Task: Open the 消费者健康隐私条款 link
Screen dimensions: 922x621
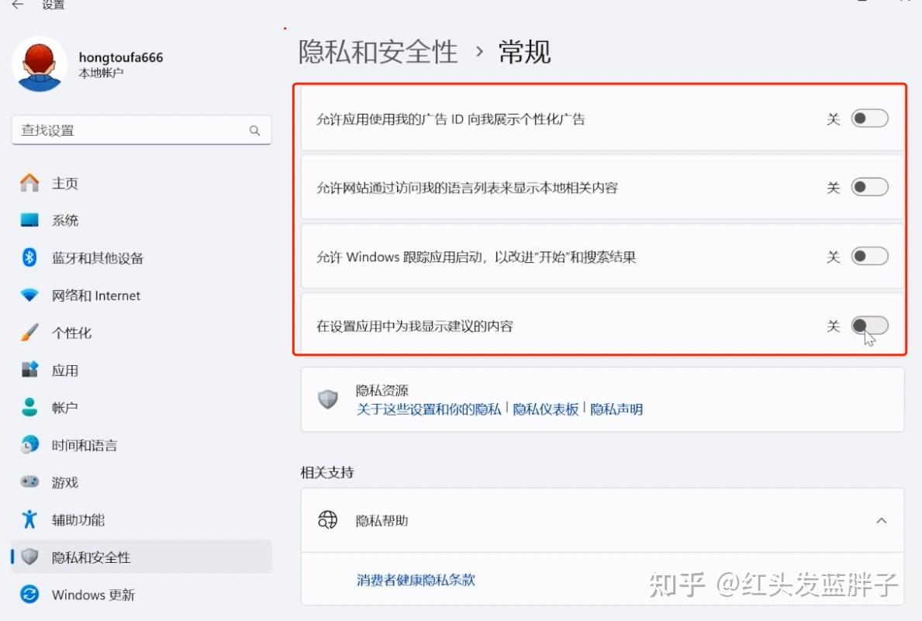Action: [x=416, y=580]
